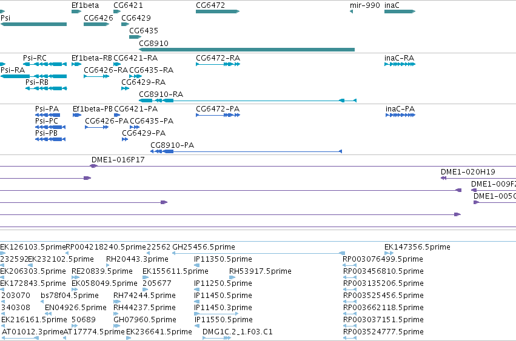The width and height of the screenshot is (516, 341).
Task: Select the RP003456810.5prime EST label
Action: pyautogui.click(x=383, y=271)
